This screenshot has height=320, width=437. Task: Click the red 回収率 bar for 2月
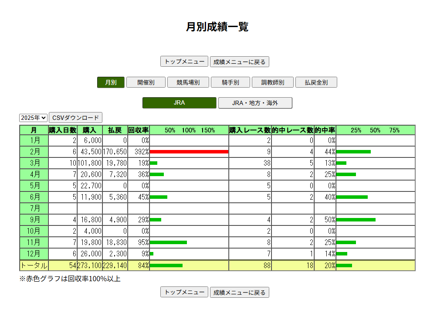click(x=189, y=152)
